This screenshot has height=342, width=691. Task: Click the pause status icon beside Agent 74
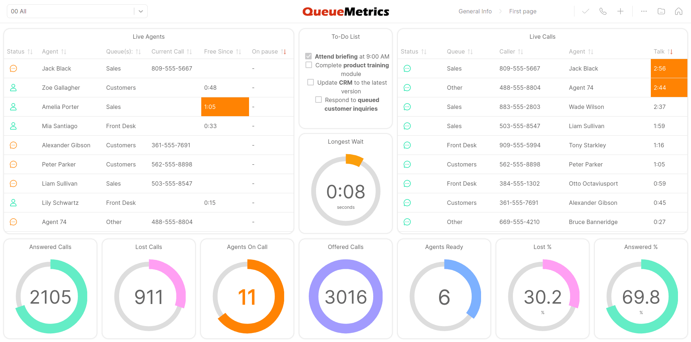(x=13, y=221)
